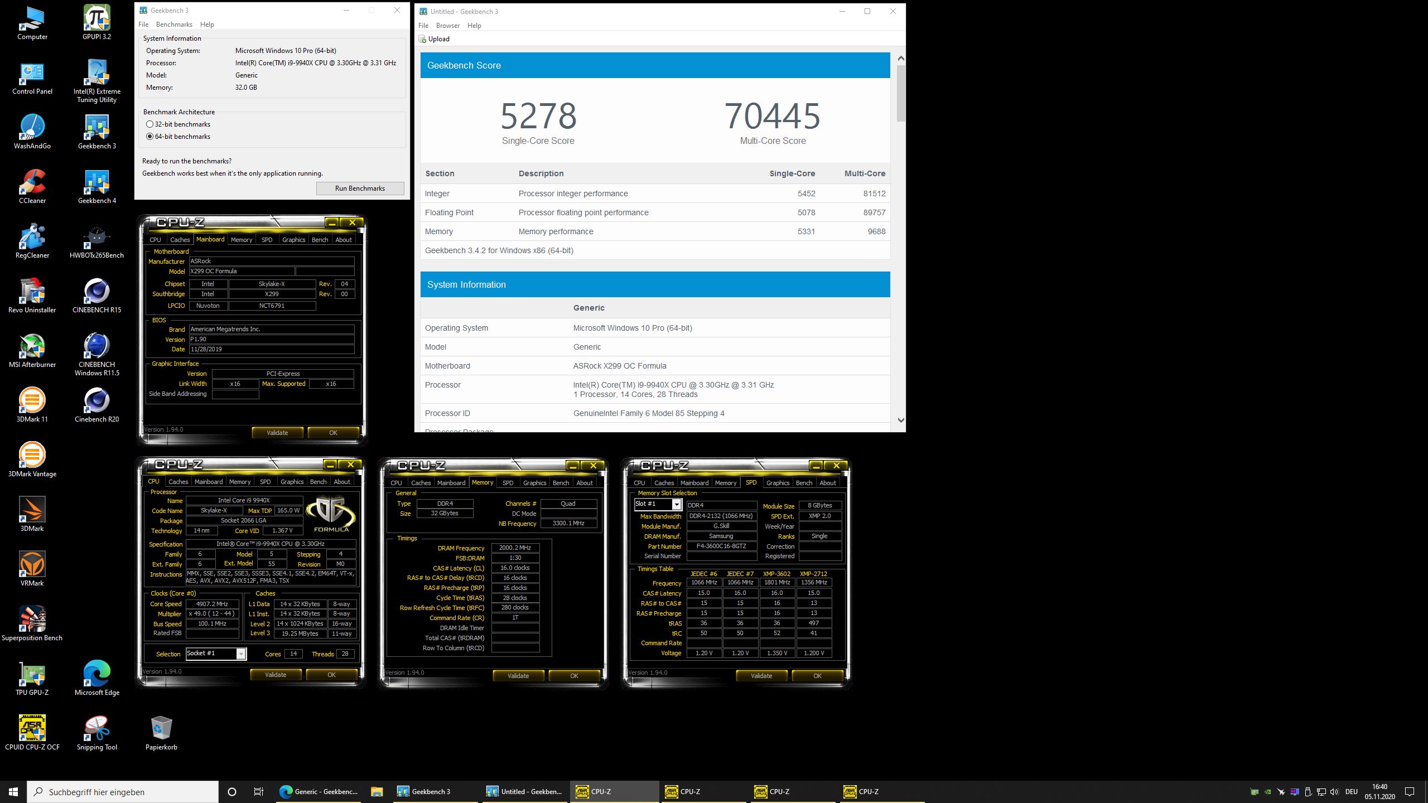
Task: Open CCleaner desktop icon
Action: tap(32, 187)
